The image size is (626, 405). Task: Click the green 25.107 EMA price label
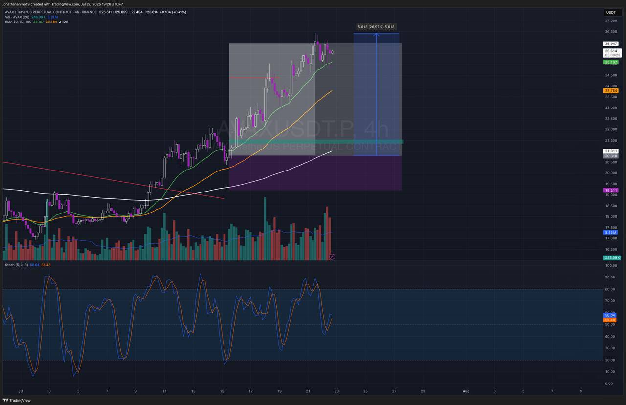(x=611, y=62)
